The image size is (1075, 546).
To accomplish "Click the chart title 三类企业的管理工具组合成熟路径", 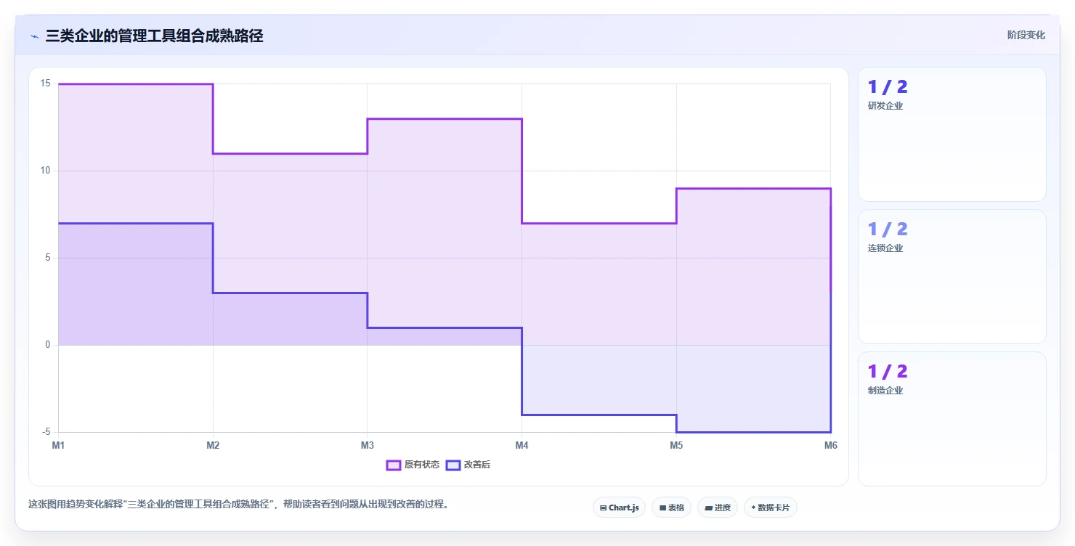I will pyautogui.click(x=154, y=36).
